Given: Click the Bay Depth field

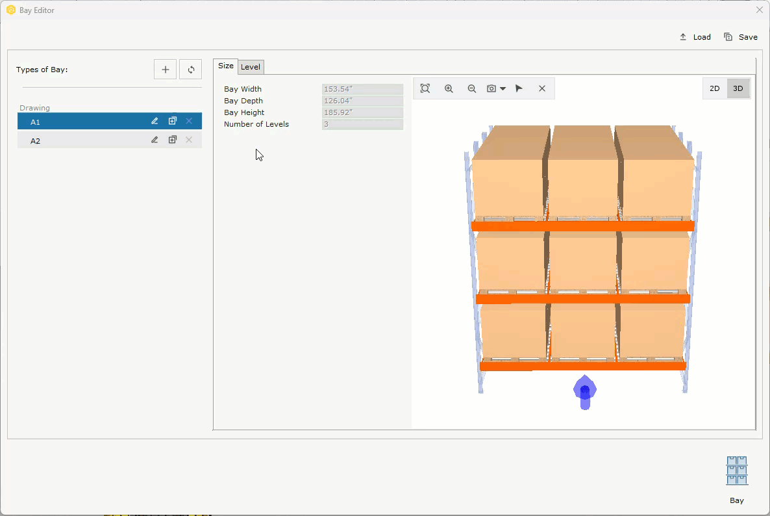Looking at the screenshot, I should point(362,101).
